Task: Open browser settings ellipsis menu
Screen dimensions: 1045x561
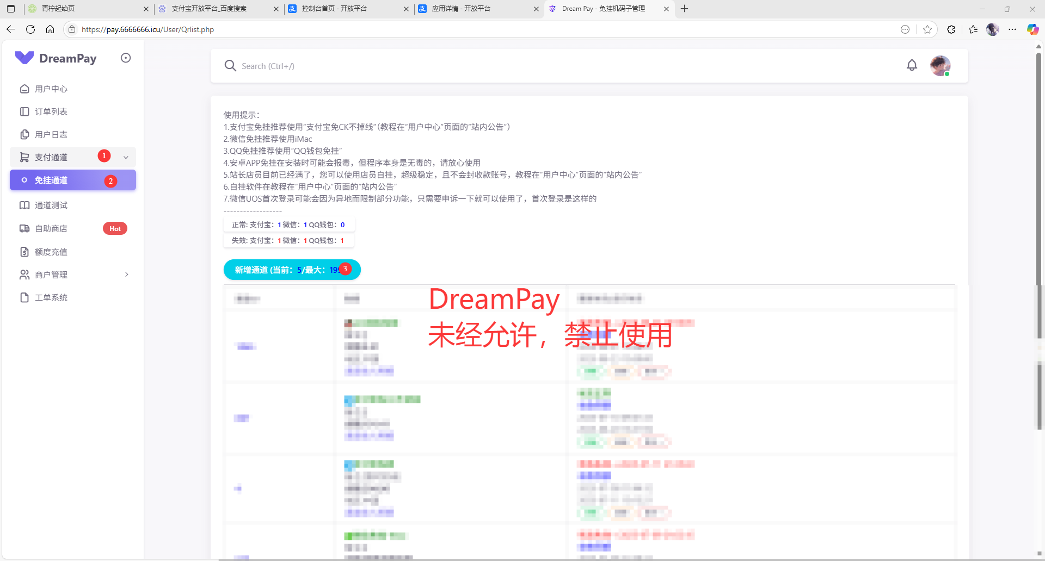Action: (1012, 29)
